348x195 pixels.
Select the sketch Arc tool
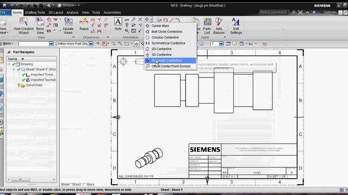point(178,20)
